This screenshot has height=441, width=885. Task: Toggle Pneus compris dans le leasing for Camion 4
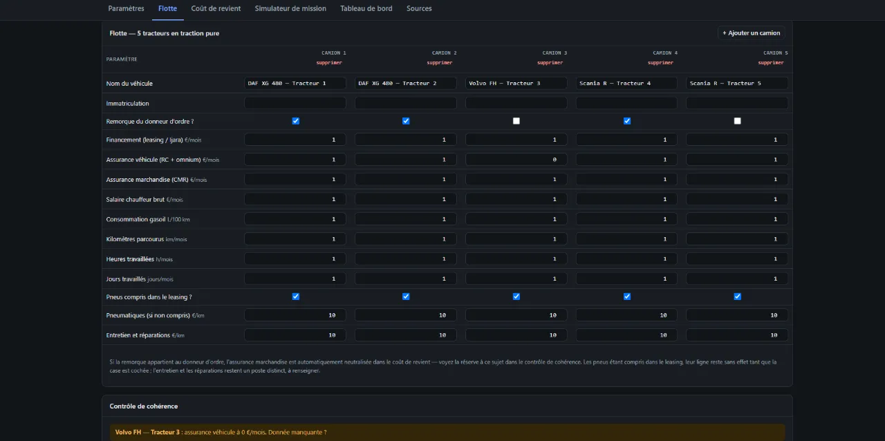coord(627,297)
